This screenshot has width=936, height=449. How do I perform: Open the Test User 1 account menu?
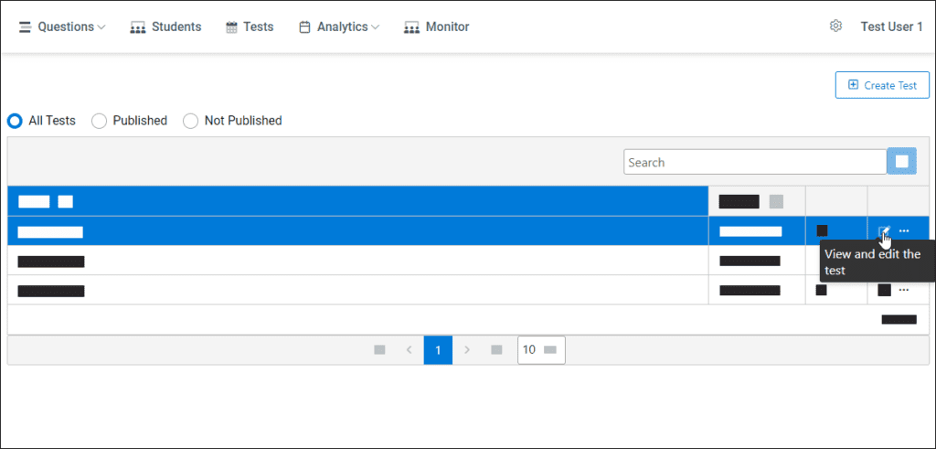pyautogui.click(x=891, y=27)
